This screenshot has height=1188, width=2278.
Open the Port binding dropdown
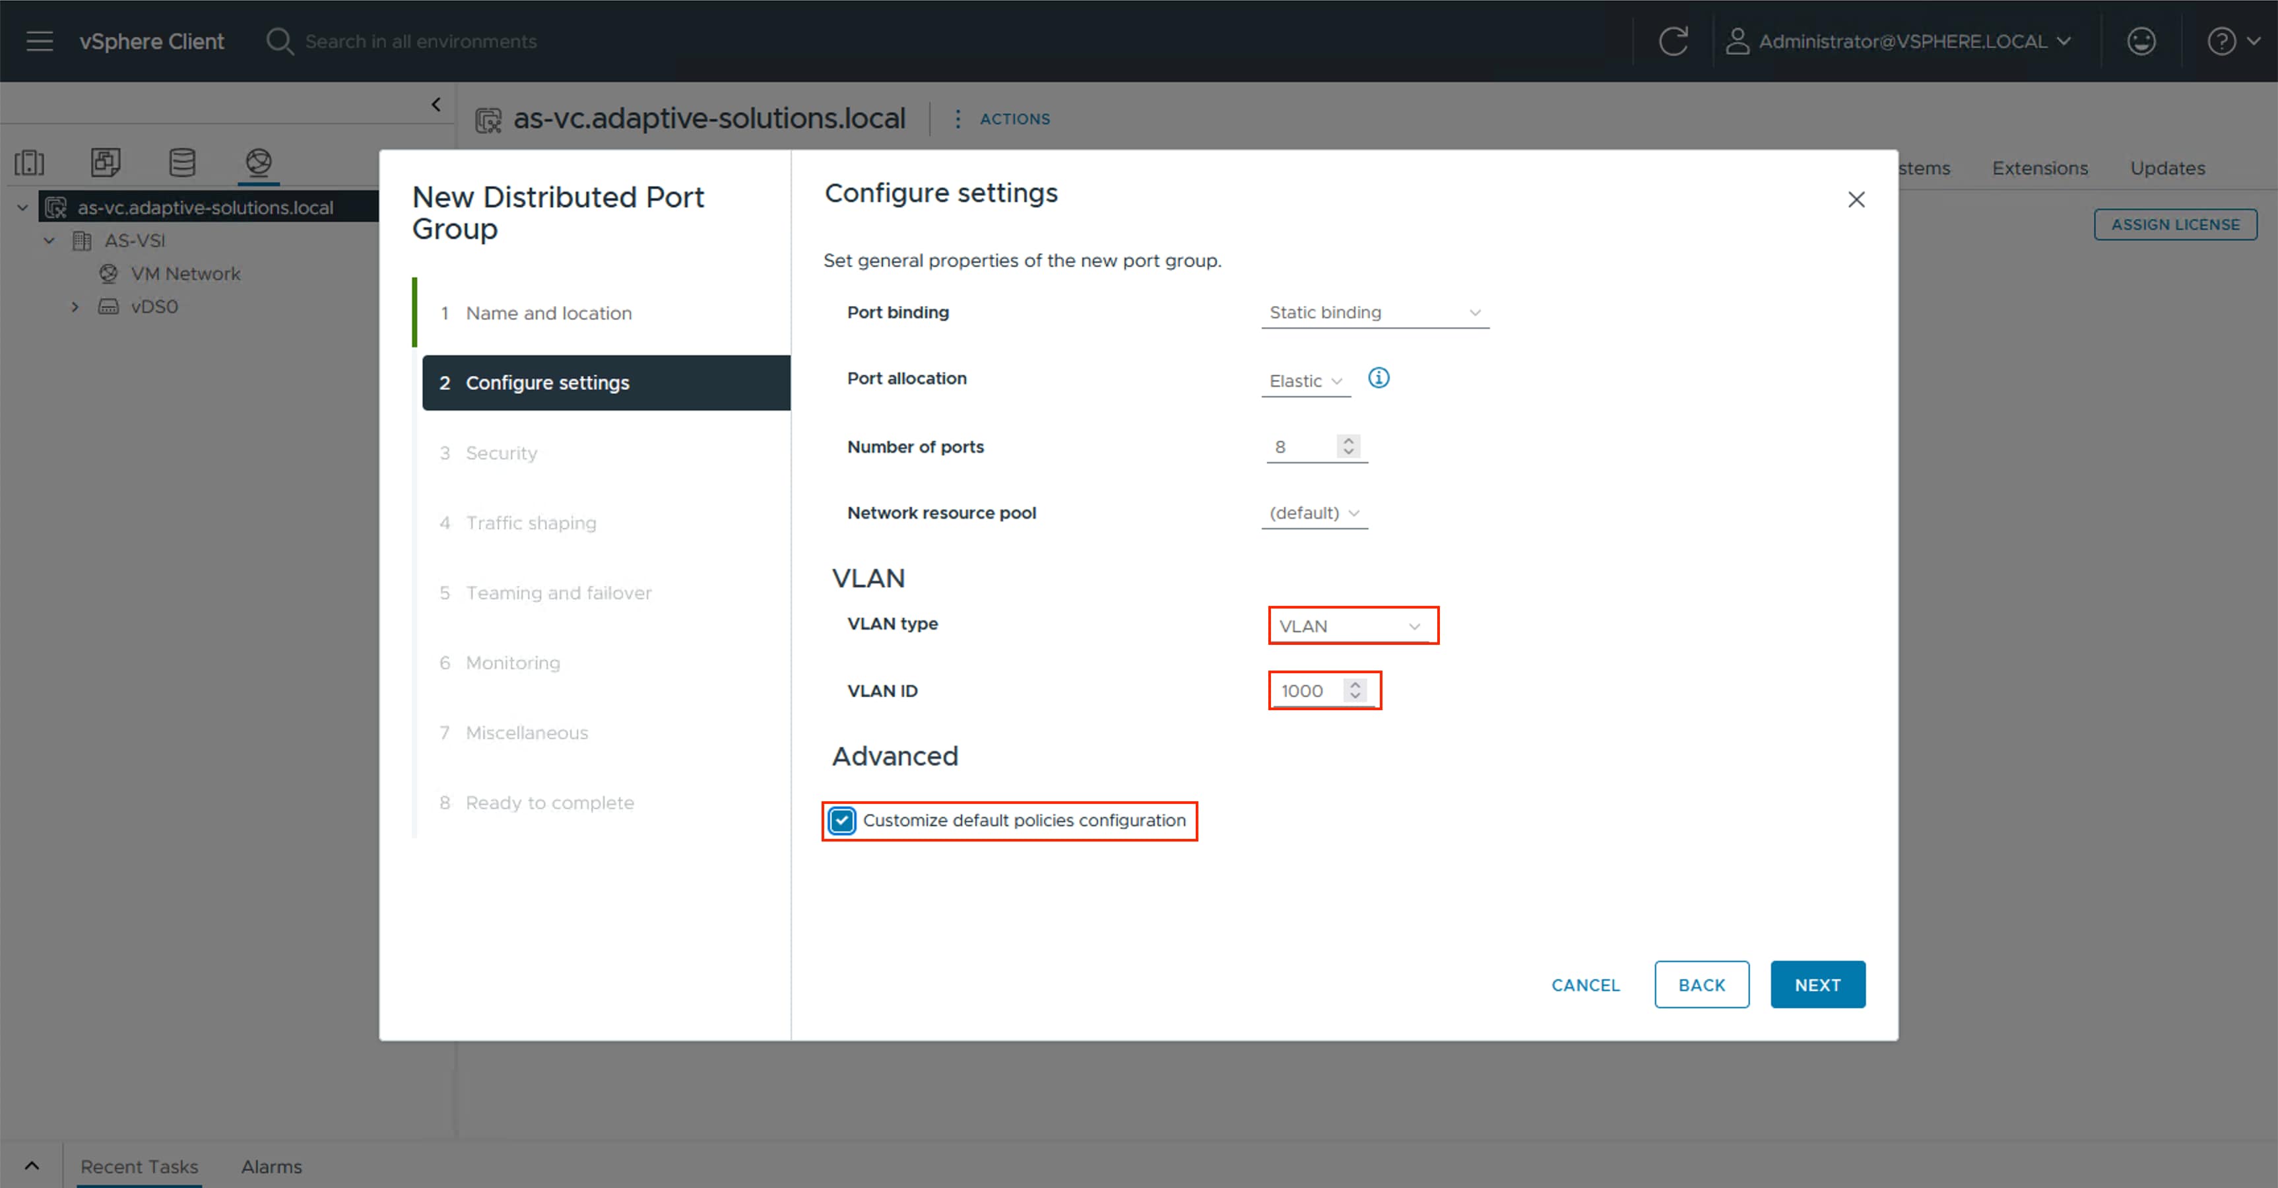[1374, 312]
